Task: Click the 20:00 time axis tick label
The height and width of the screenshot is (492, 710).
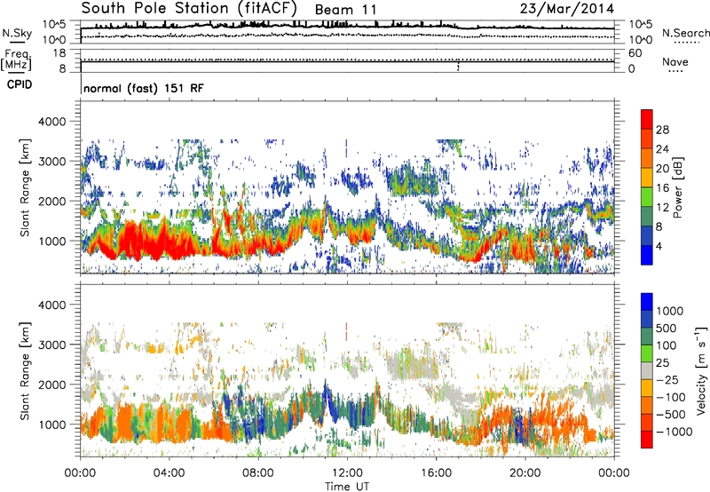Action: (x=525, y=473)
